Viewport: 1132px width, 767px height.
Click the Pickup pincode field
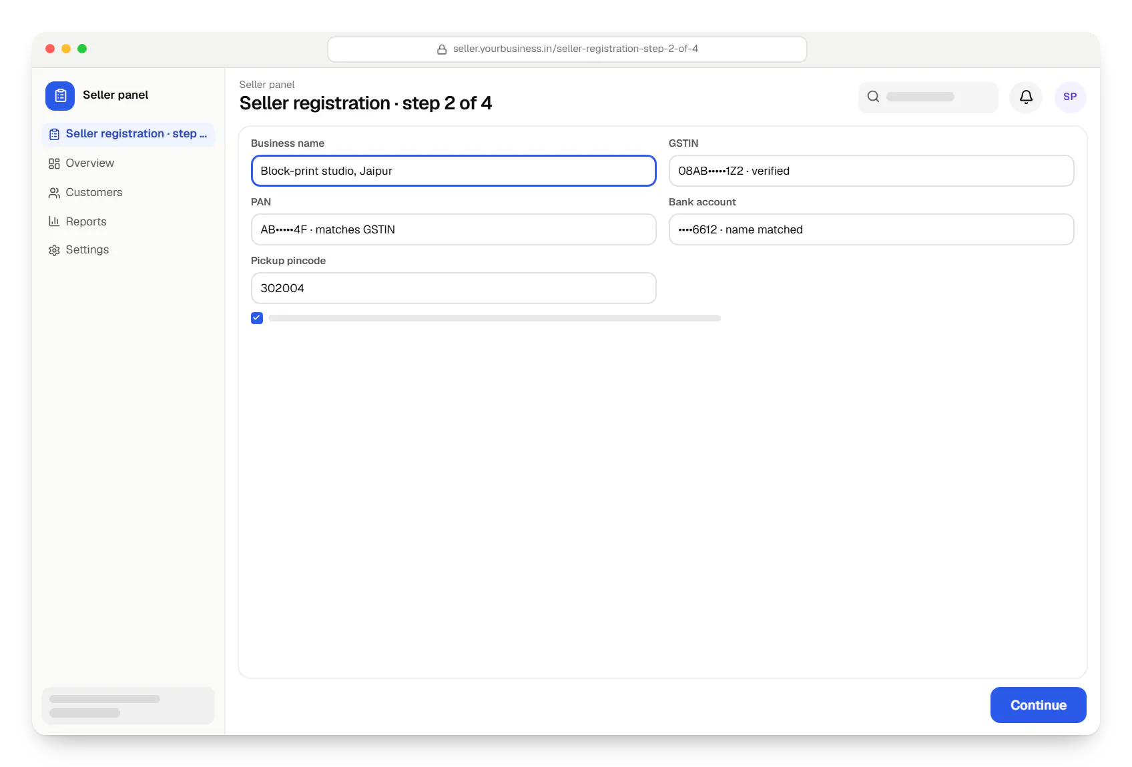(x=454, y=288)
